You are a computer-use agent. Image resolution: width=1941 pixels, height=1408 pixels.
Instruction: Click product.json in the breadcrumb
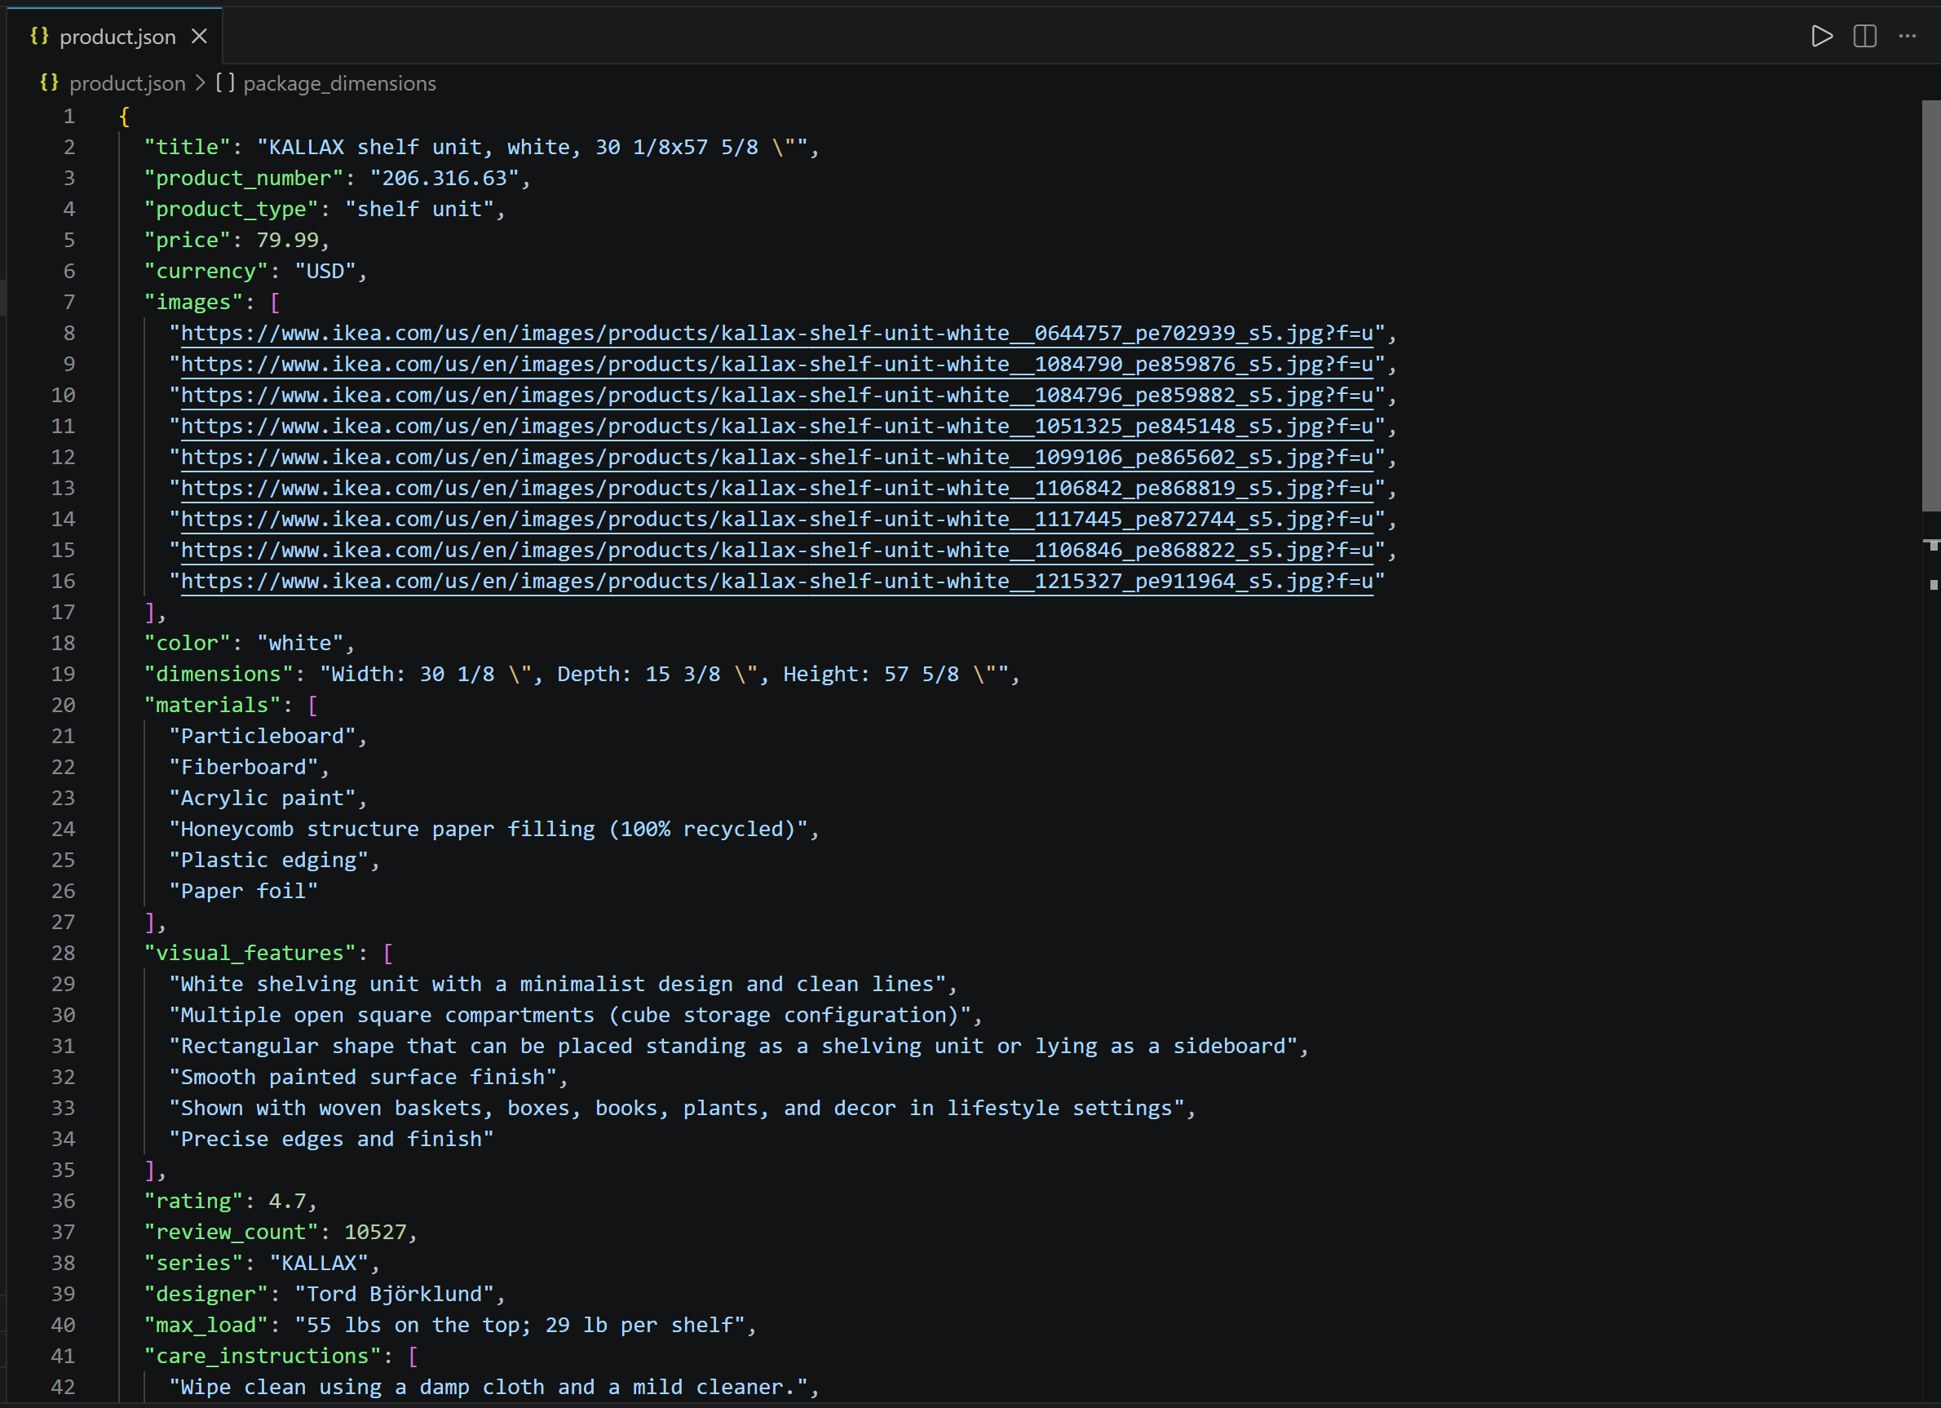click(x=126, y=83)
